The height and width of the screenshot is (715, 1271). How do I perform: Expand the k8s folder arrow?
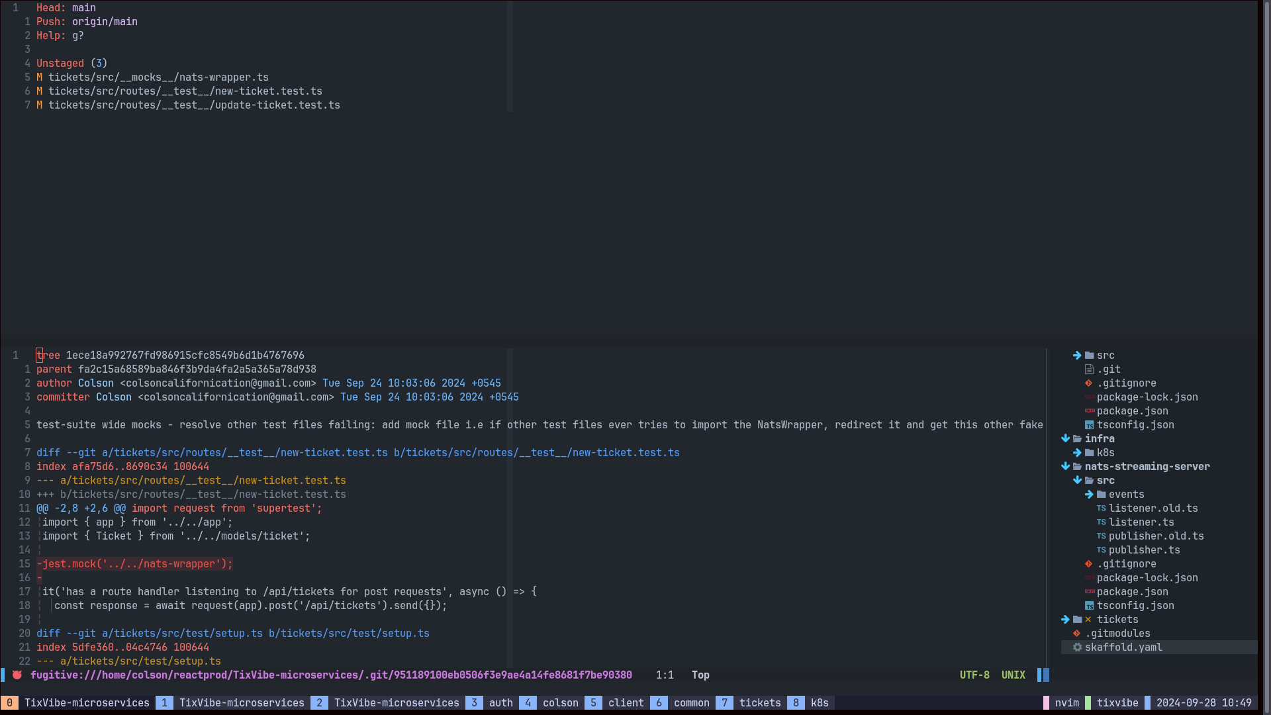pos(1077,453)
